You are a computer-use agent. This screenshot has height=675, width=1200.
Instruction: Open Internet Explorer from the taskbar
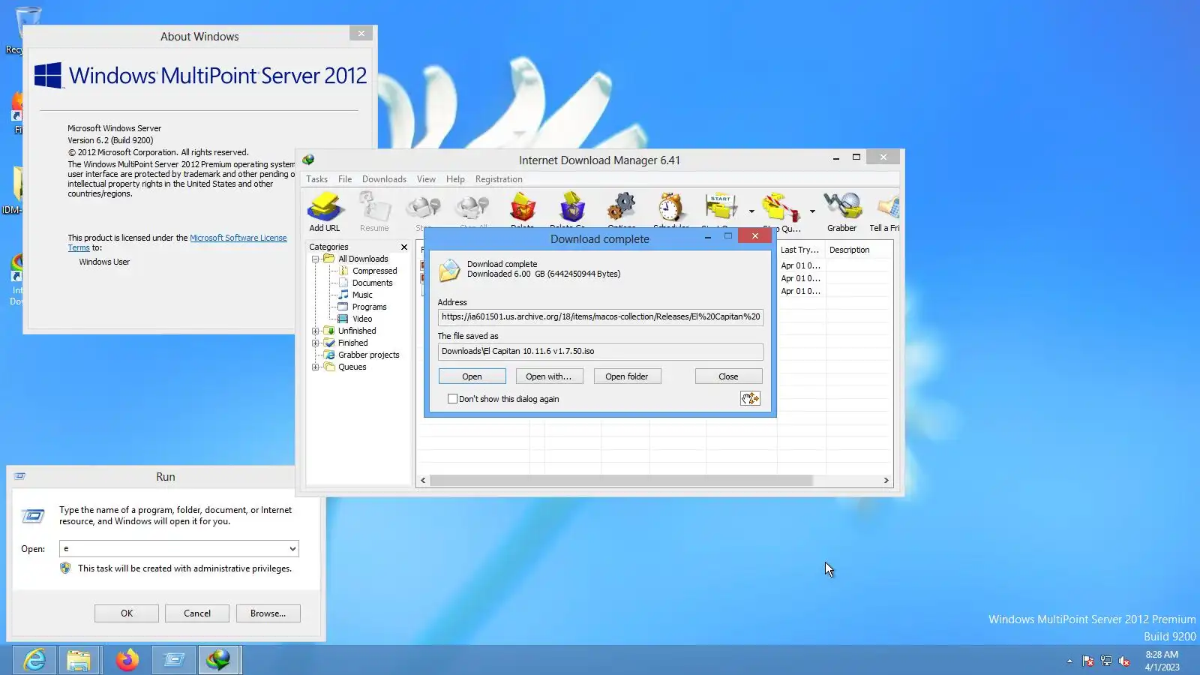pos(34,660)
